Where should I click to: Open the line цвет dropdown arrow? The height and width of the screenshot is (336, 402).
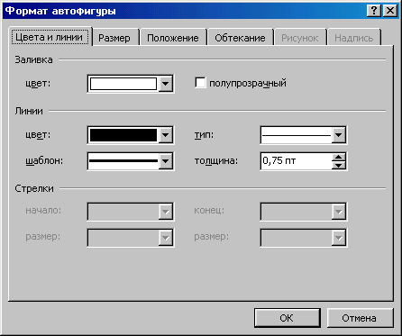tap(166, 135)
